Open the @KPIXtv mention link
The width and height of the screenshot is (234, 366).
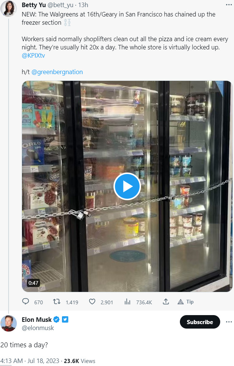coord(33,55)
